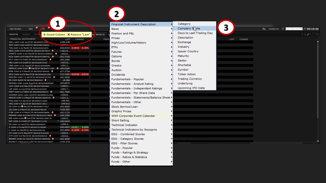
Task: Open the panel settings gear icon
Action: 305,35
